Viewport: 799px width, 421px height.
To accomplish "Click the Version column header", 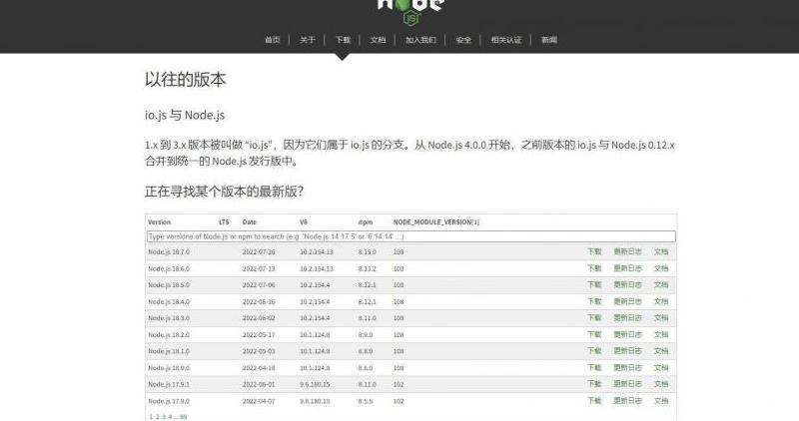I will point(159,221).
